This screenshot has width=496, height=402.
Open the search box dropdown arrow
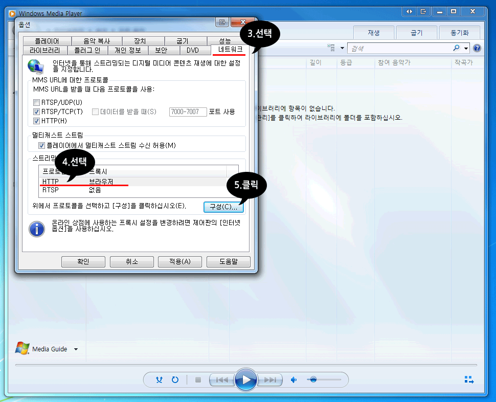pos(466,49)
